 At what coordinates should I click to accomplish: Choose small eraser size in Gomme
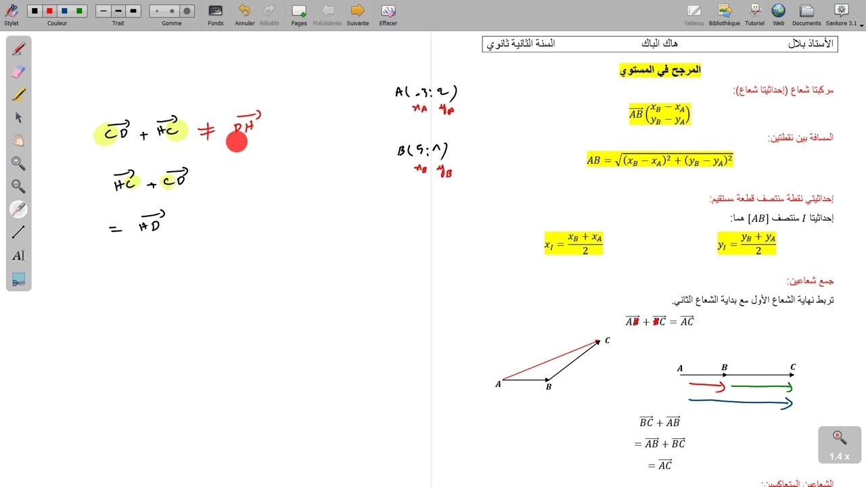[157, 11]
